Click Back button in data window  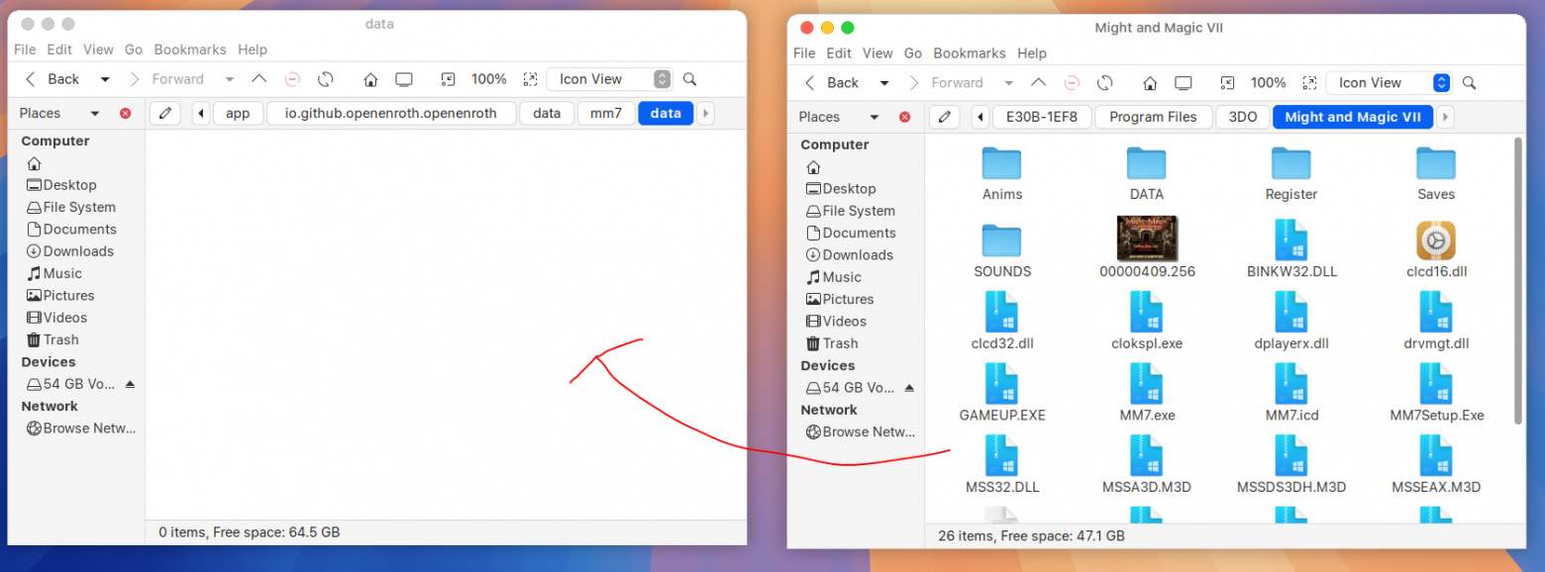(52, 79)
